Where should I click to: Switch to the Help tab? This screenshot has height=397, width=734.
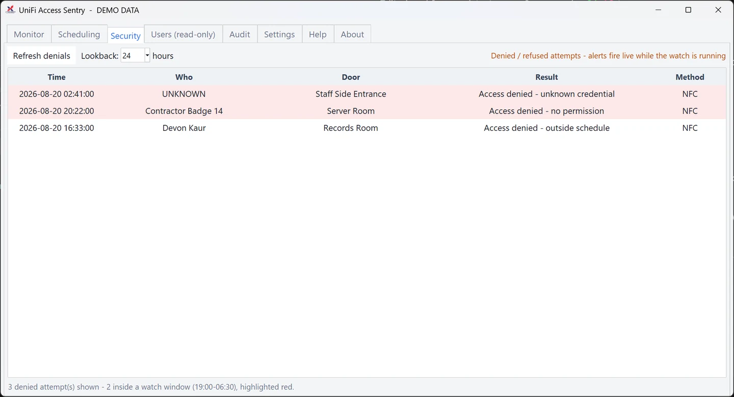(318, 34)
